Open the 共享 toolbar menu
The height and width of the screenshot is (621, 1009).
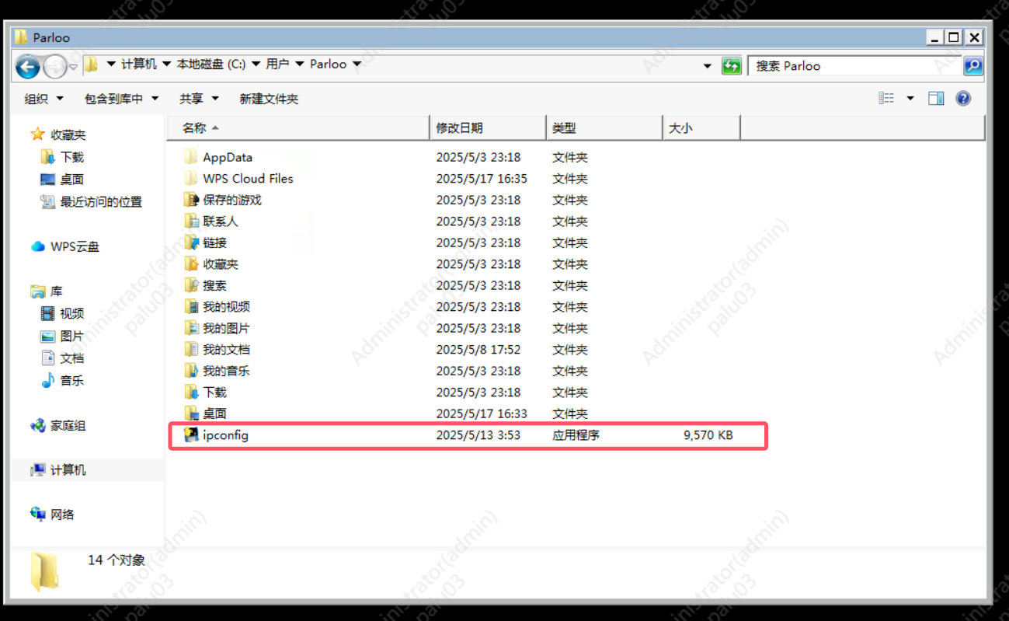click(198, 99)
